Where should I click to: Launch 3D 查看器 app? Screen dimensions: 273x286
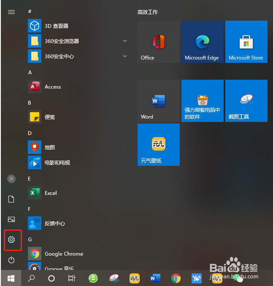click(x=78, y=26)
